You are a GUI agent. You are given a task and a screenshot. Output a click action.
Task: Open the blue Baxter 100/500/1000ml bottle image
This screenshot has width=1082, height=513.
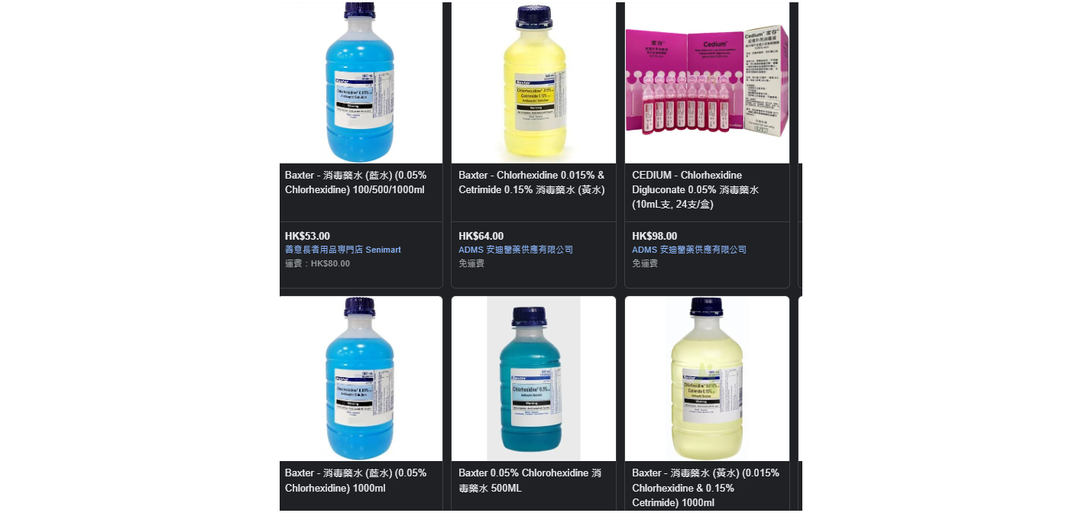[361, 82]
